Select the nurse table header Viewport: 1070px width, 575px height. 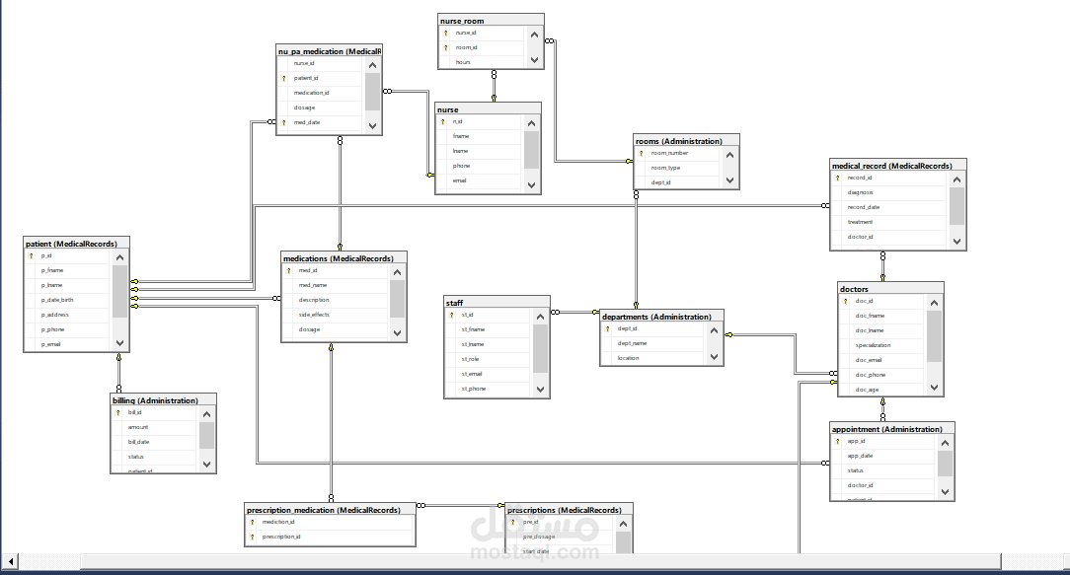coord(488,109)
